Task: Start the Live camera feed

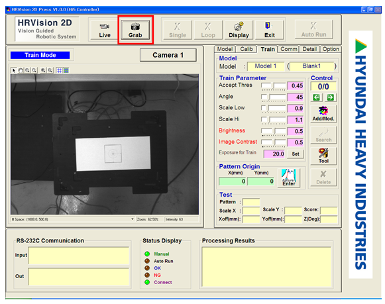Action: click(x=105, y=30)
